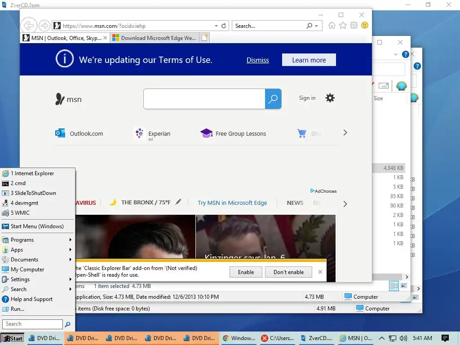
Task: Open Favorites star in IE
Action: pos(343,26)
